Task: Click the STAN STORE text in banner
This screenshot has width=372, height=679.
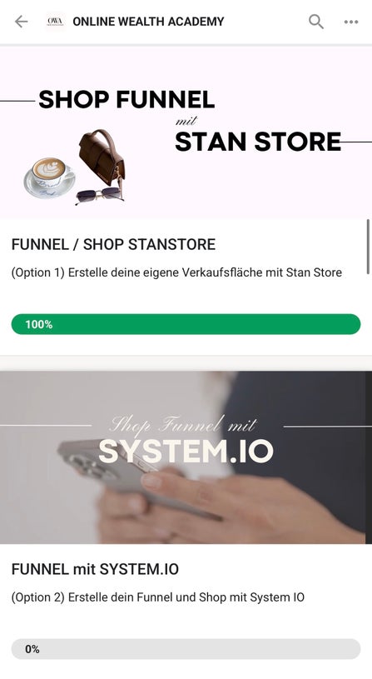Action: 258,142
